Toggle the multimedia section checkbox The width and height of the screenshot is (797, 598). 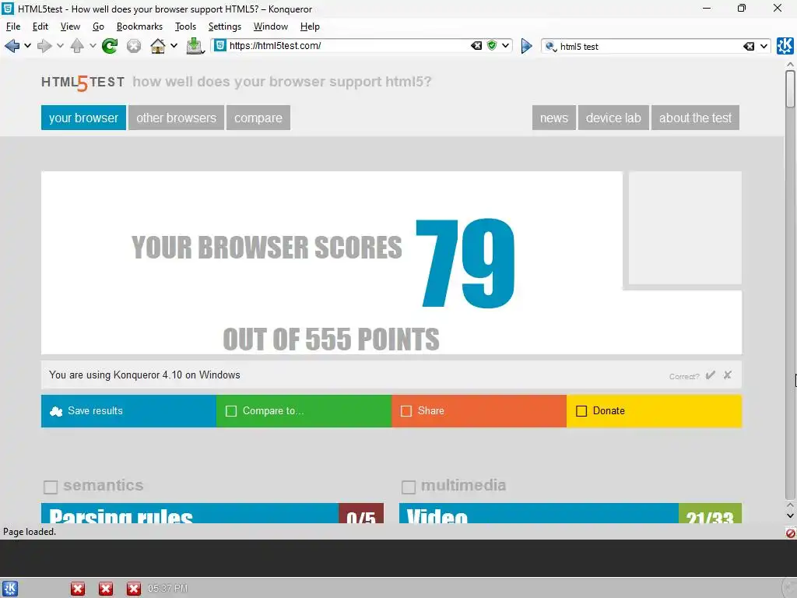coord(408,487)
